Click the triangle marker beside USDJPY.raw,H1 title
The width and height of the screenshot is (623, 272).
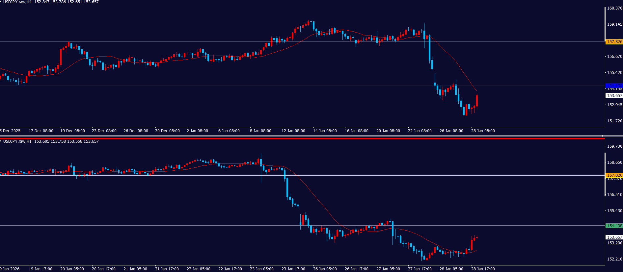coord(1,141)
